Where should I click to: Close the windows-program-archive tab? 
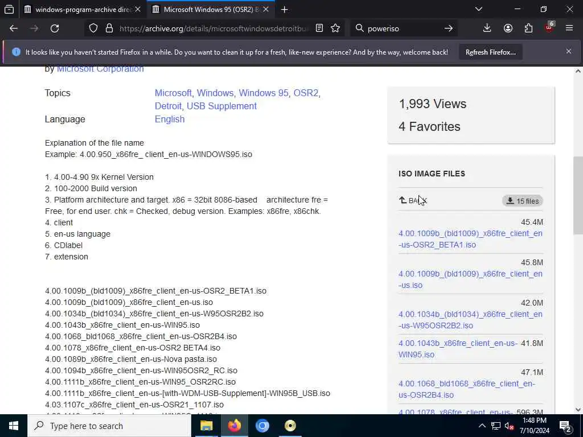[x=138, y=9]
